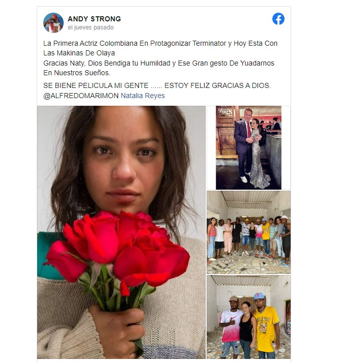
Task: Open the large photo with red roses
Action: [121, 232]
